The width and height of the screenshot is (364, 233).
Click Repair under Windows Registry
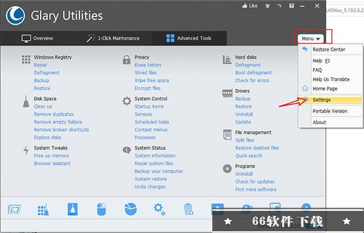(x=41, y=65)
